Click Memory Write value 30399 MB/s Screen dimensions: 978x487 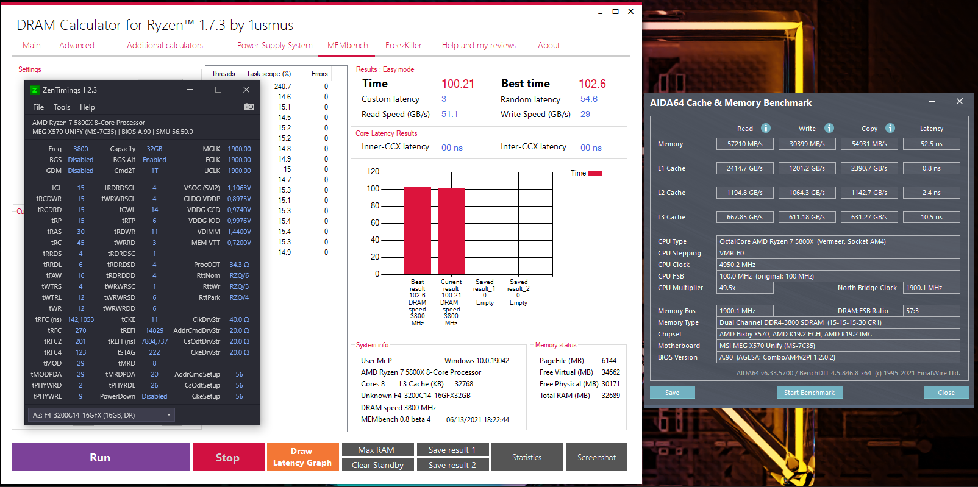[807, 144]
